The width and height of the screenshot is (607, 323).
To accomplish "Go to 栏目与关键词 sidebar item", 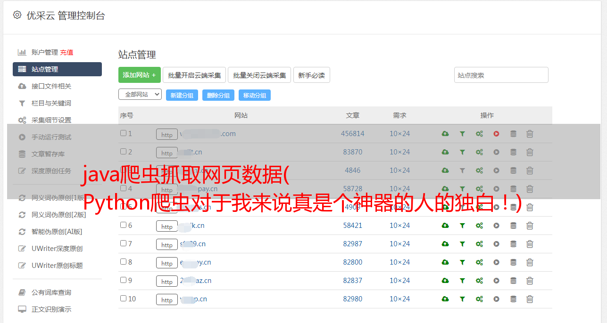I will click(51, 103).
